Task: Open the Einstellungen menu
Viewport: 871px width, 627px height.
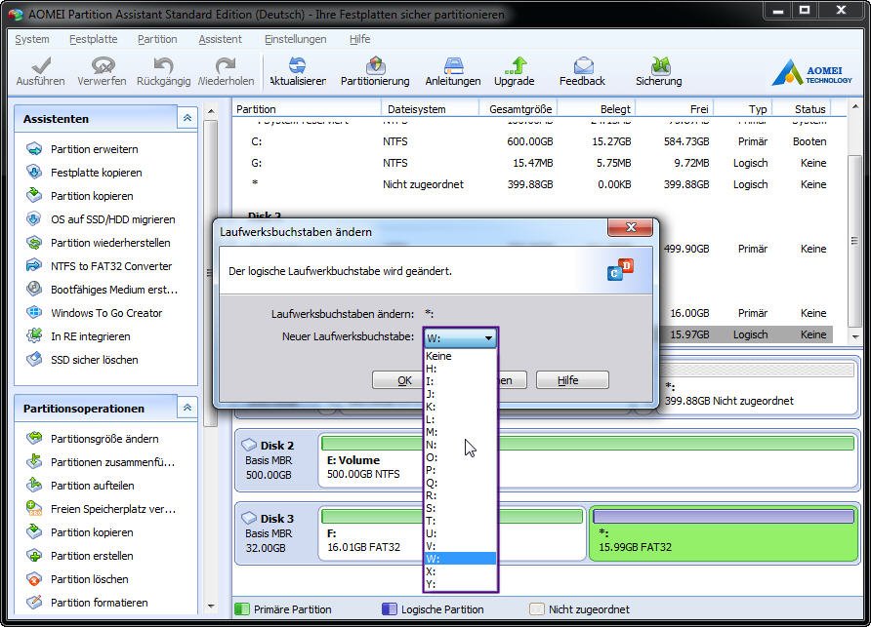Action: [x=295, y=39]
